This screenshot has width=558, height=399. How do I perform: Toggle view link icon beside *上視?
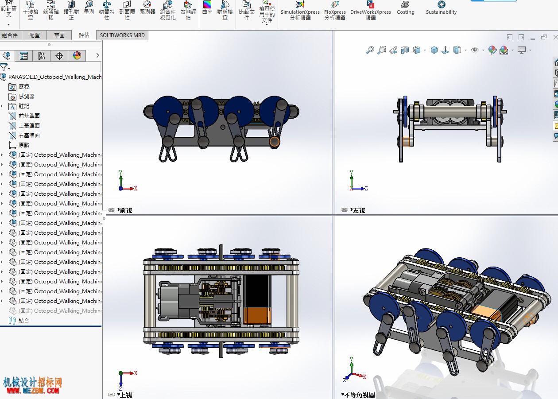click(111, 395)
